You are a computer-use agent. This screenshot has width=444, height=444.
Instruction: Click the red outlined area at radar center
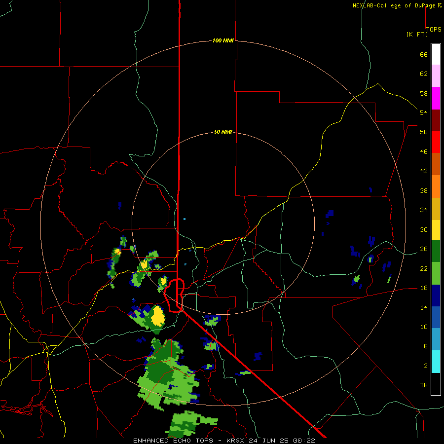tap(175, 296)
